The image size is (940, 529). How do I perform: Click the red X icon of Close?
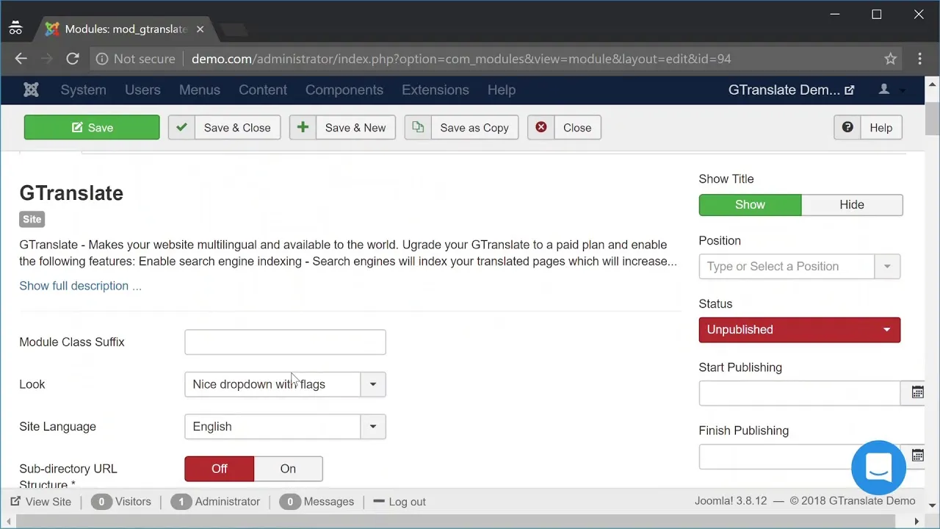[541, 127]
